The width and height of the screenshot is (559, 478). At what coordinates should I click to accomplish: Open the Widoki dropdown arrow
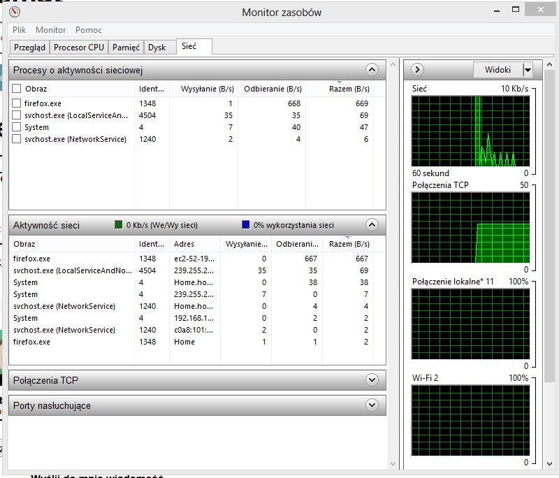(528, 70)
